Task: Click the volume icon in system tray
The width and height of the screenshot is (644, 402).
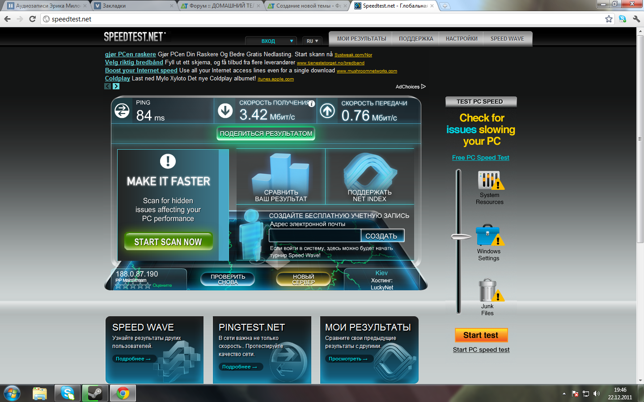Action: pos(597,394)
